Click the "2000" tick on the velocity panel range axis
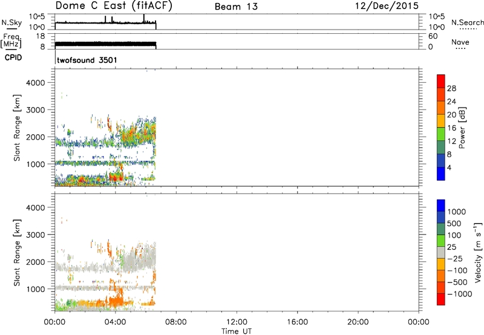The width and height of the screenshot is (484, 335). click(36, 262)
